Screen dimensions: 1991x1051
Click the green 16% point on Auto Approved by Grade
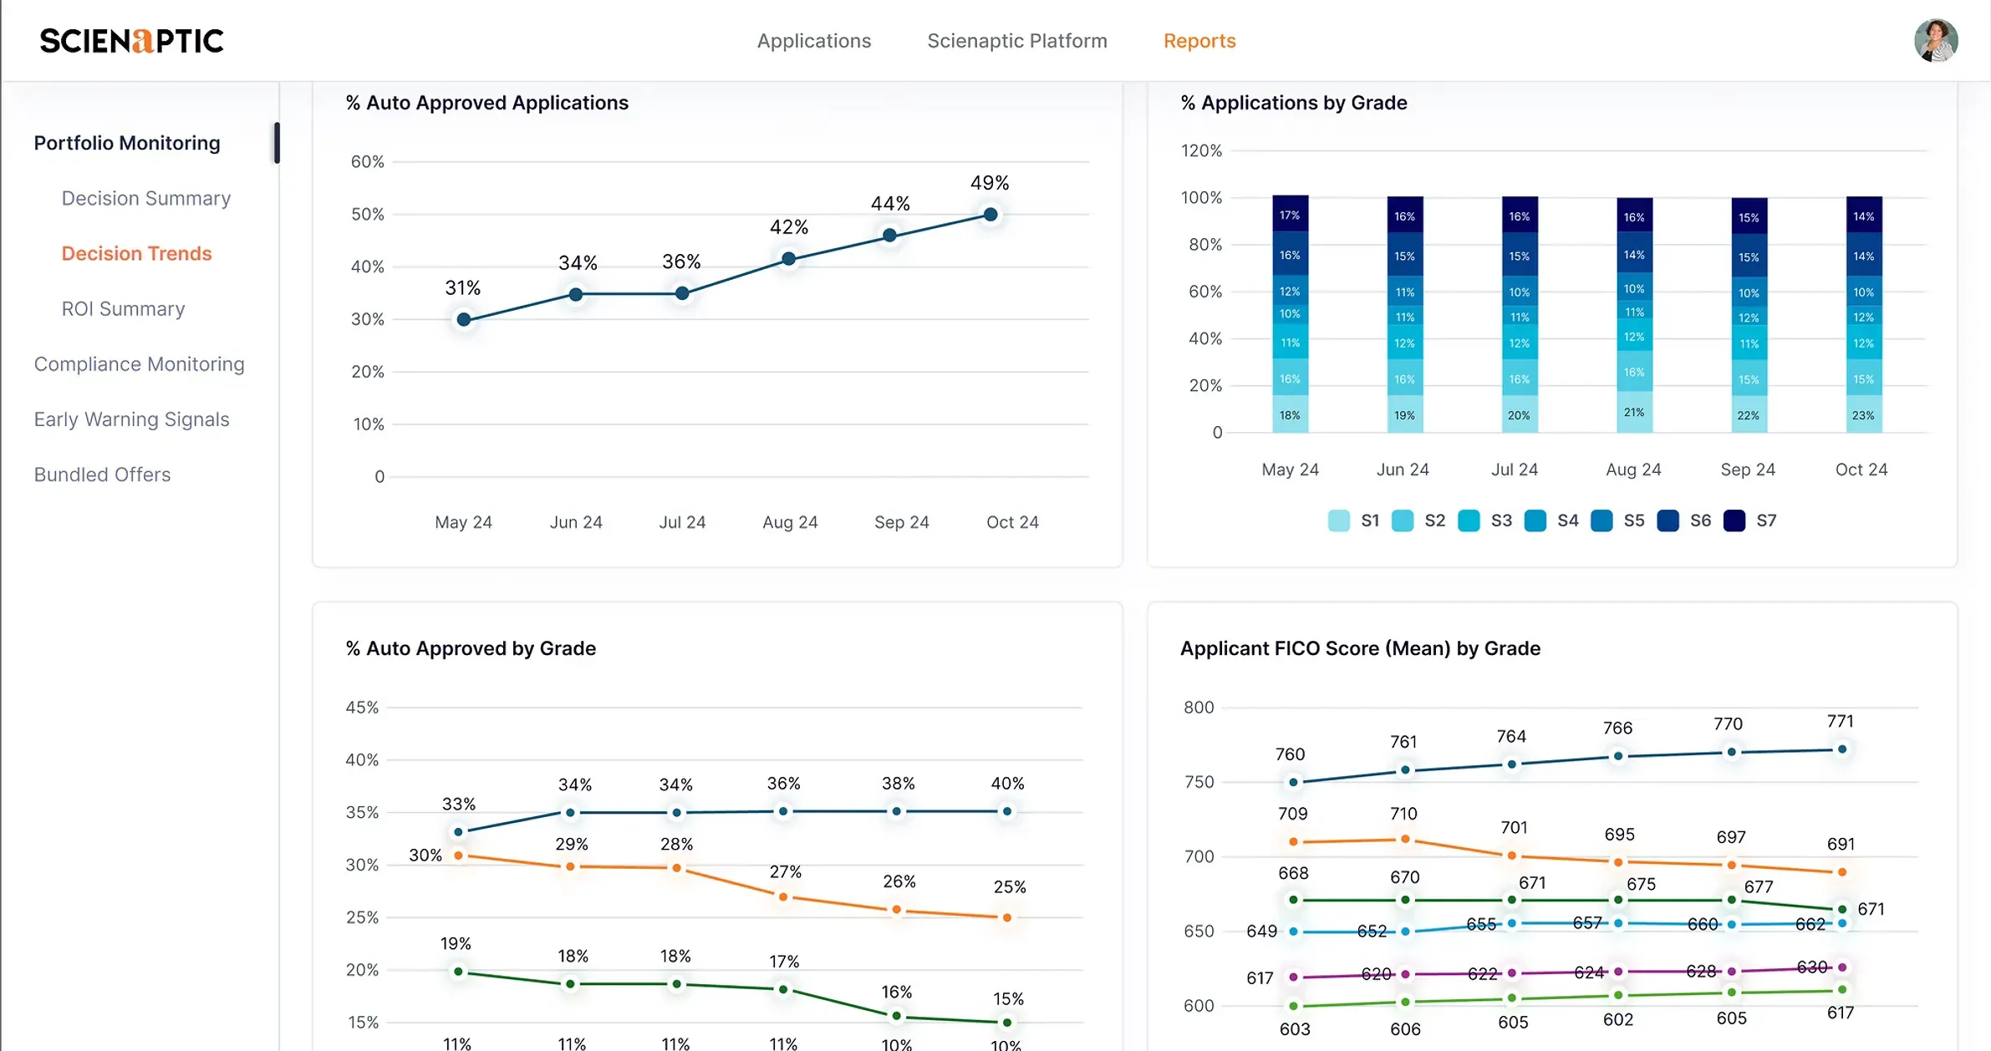tap(896, 1017)
